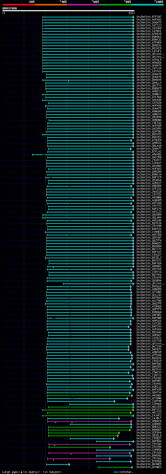Open UniRef100_B9HD31 entry
The height and width of the screenshot is (474, 166).
click(x=149, y=45)
